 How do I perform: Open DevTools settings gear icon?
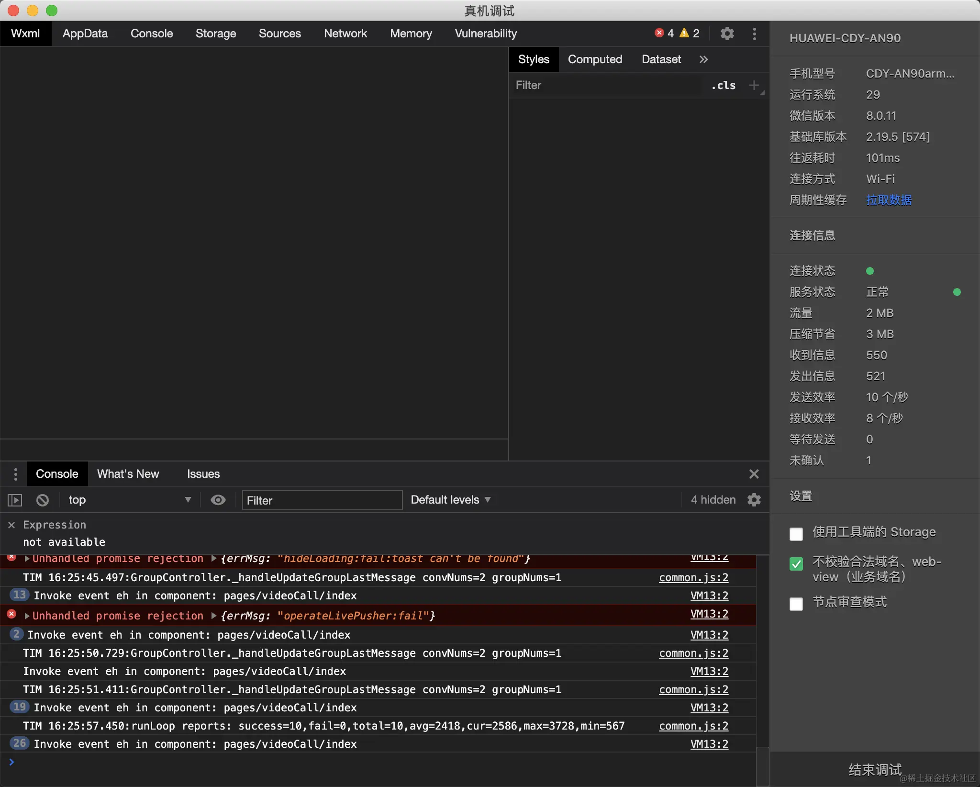click(x=727, y=34)
